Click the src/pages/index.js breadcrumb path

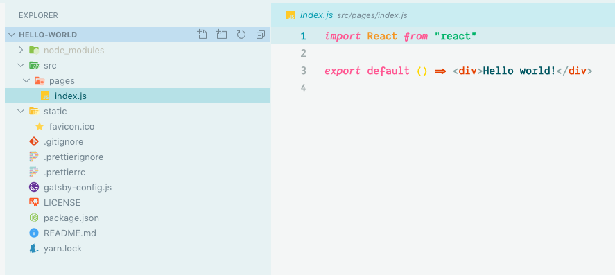tap(372, 16)
